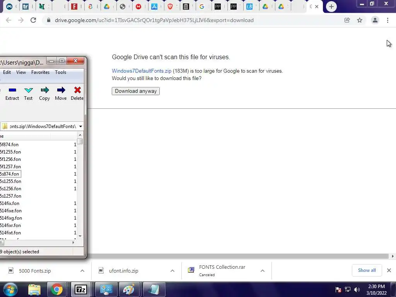Screen dimensions: 396x297
Task: Open the ufont.info.zip download item
Action: [124, 271]
